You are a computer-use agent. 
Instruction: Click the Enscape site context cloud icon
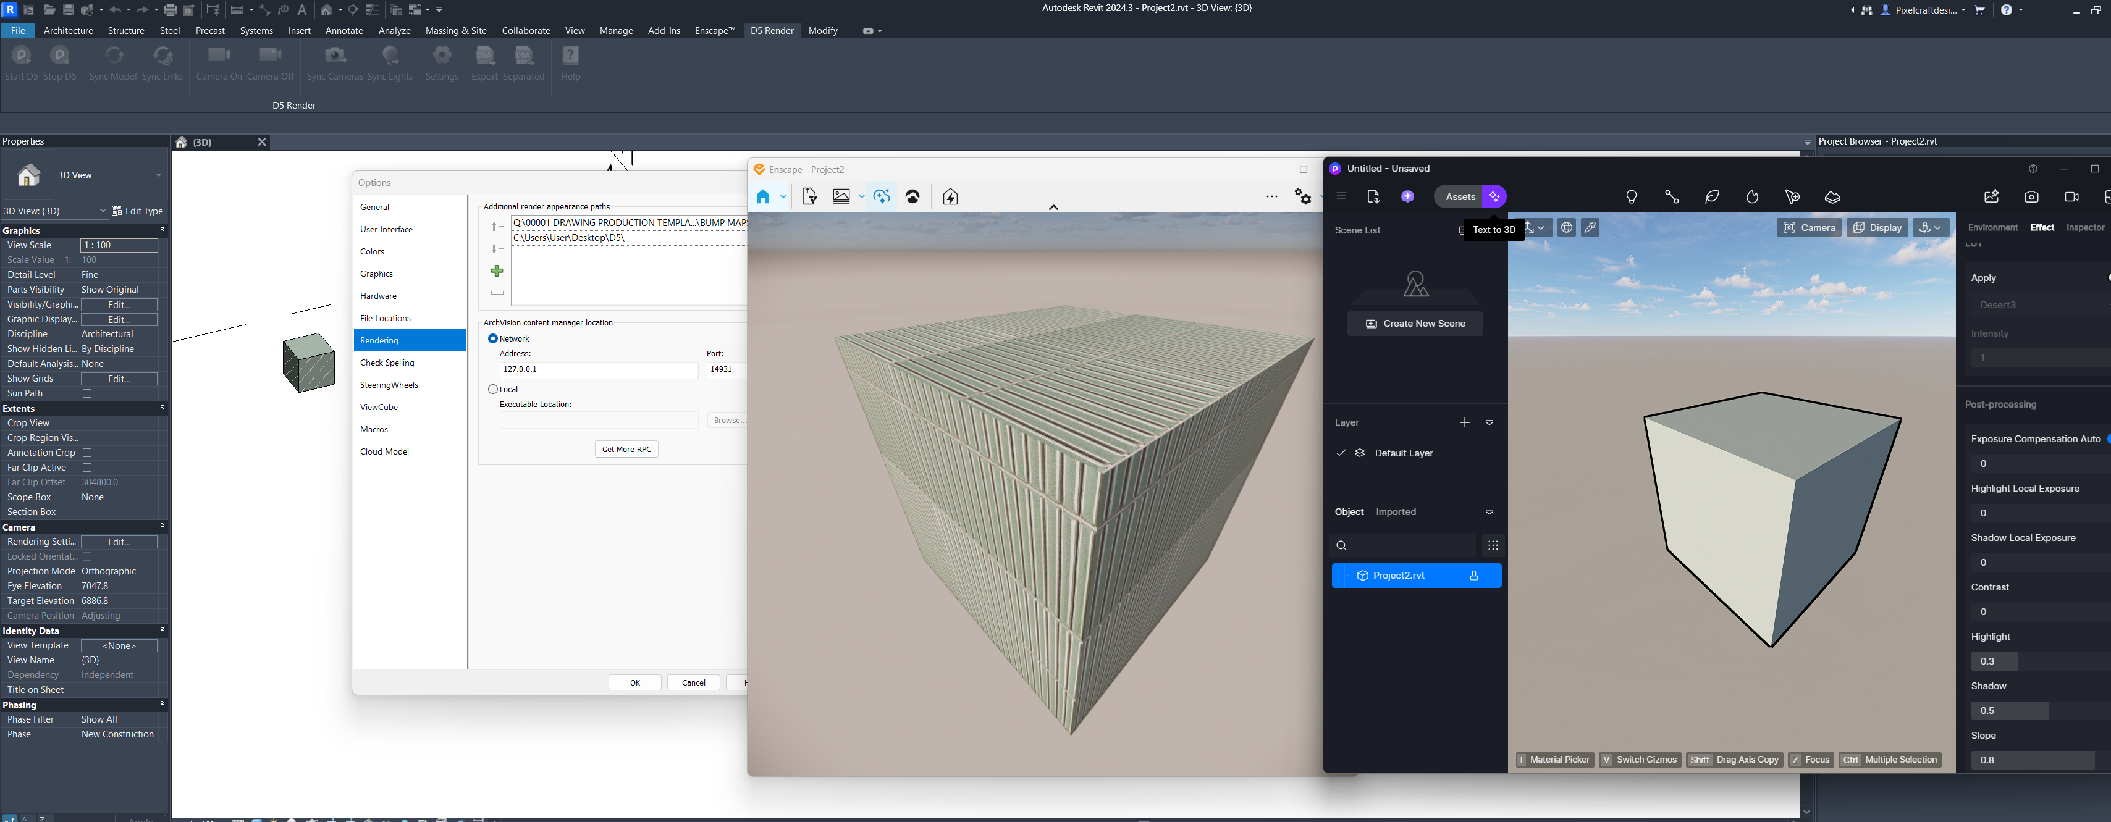[x=913, y=196]
